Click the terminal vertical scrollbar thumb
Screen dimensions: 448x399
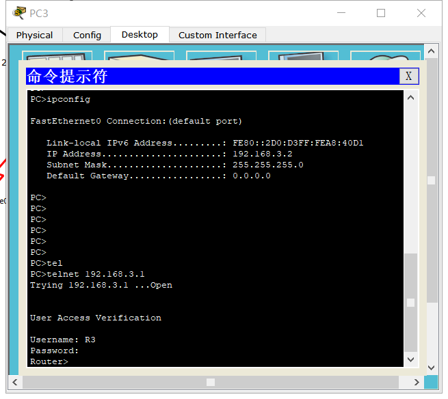coord(410,303)
